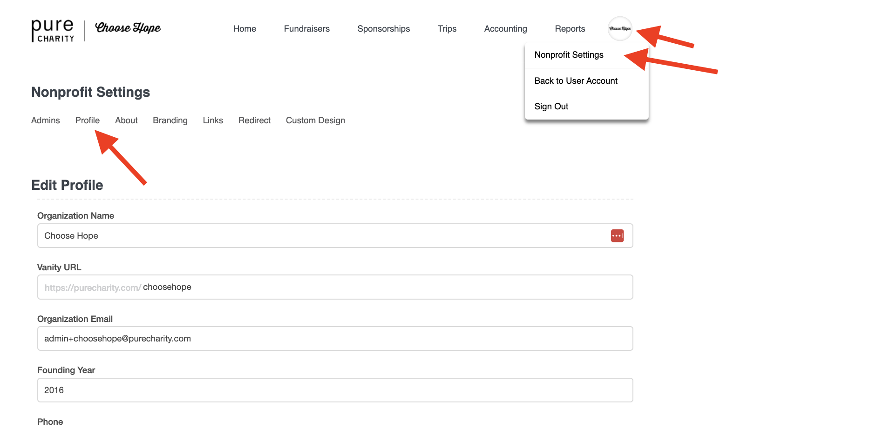Go to the Accounting page

pyautogui.click(x=505, y=29)
